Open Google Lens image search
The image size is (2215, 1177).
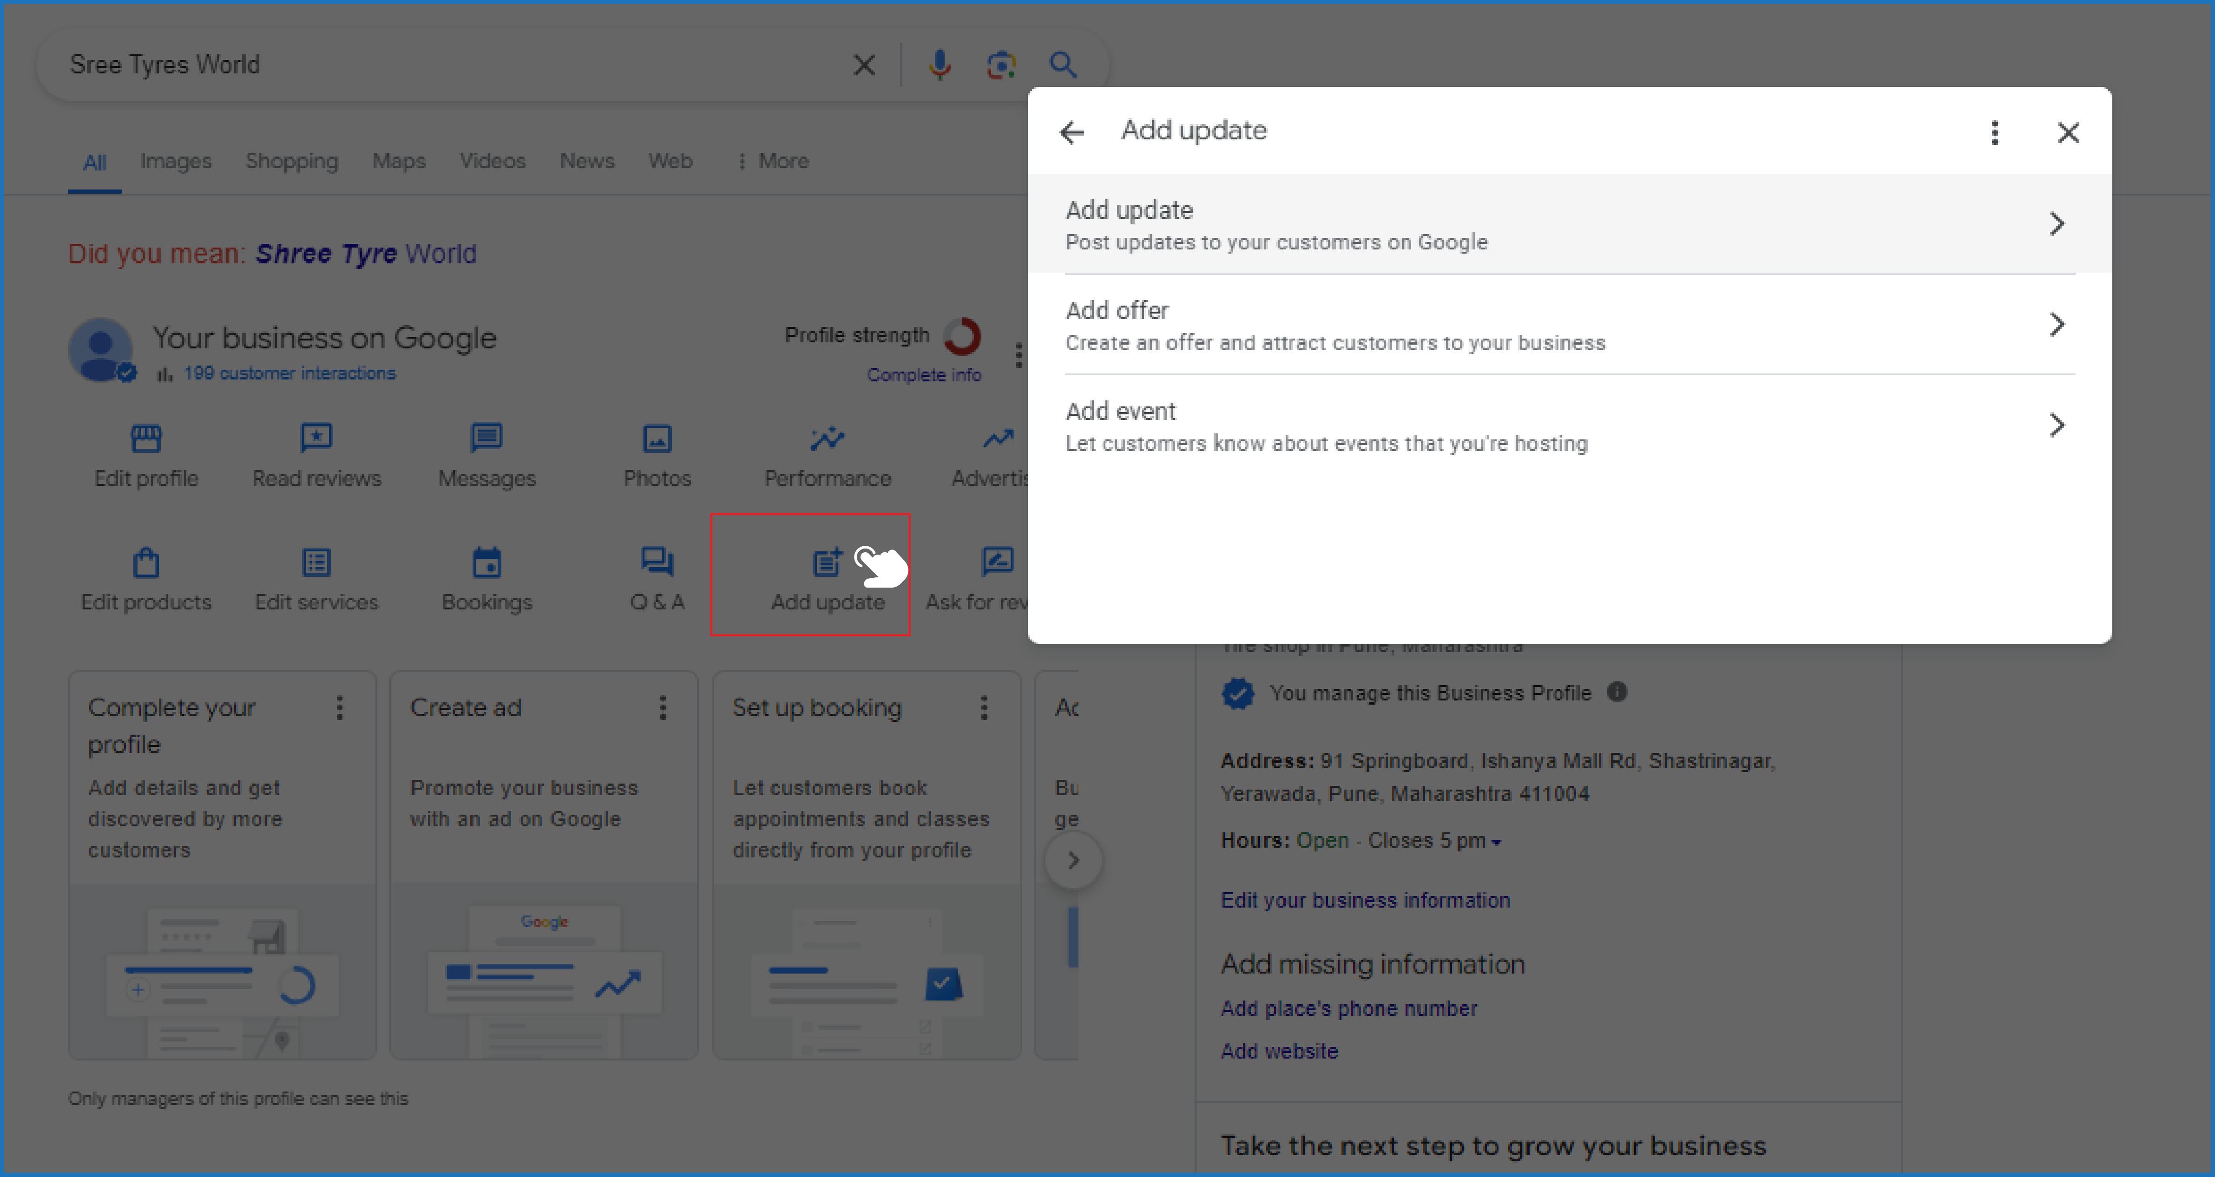[1001, 65]
